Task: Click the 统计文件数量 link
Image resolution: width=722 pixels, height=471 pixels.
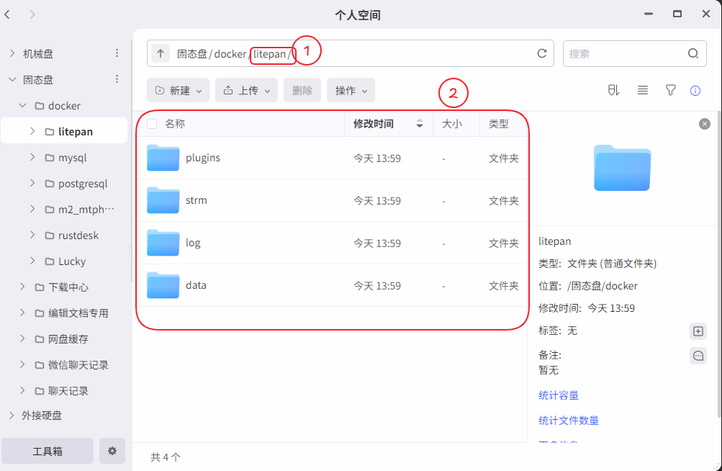Action: (x=569, y=421)
